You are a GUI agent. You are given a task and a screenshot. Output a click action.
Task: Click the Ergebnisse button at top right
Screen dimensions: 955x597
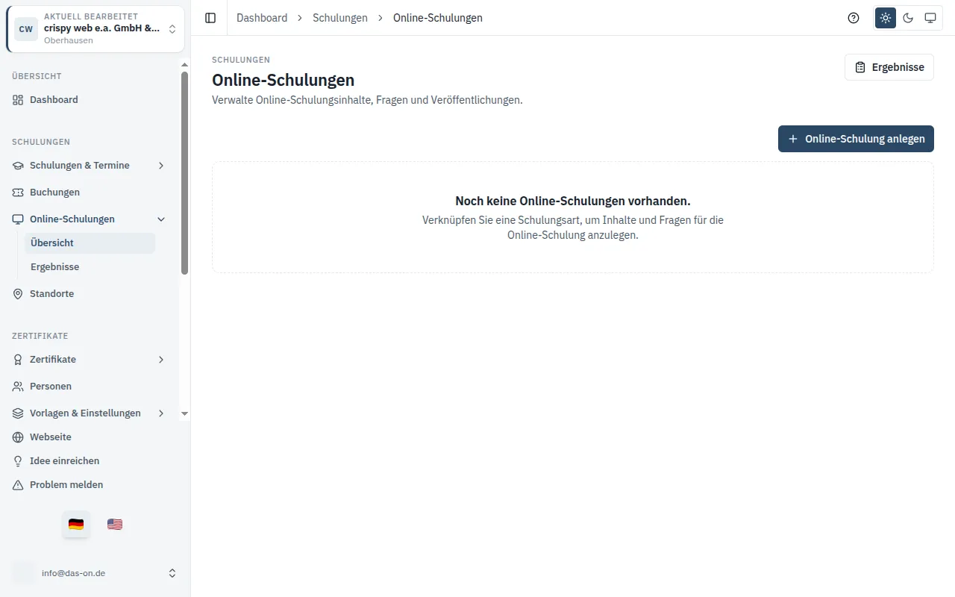[889, 67]
